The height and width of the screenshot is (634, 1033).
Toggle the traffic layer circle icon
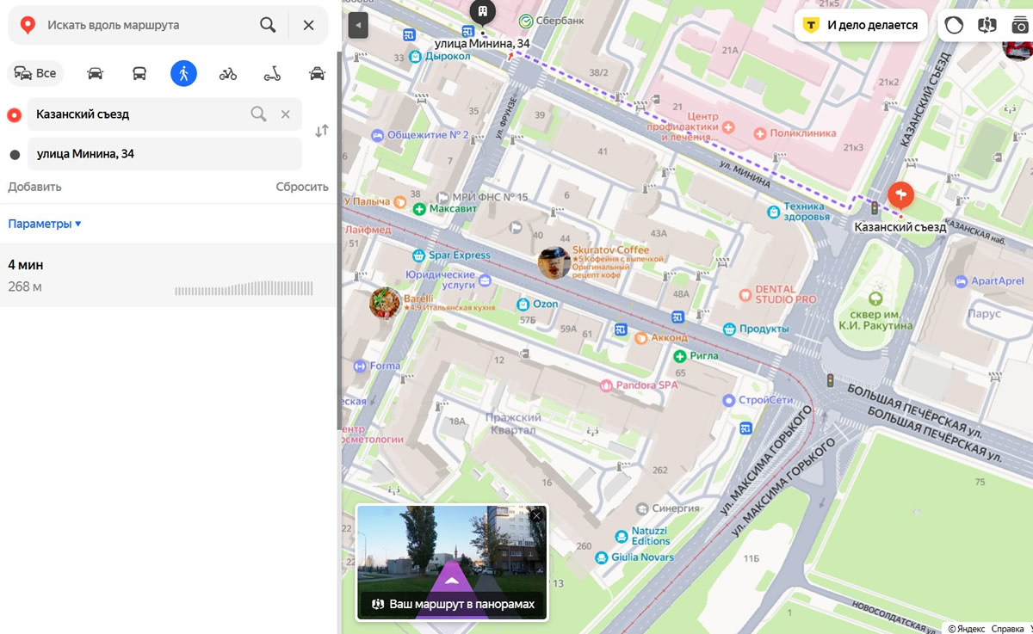tap(954, 25)
